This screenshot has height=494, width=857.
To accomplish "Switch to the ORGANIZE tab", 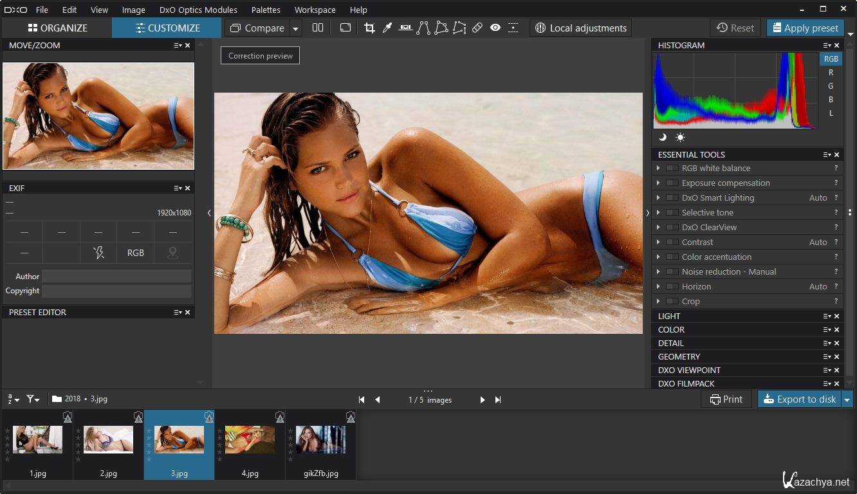I will coord(57,28).
